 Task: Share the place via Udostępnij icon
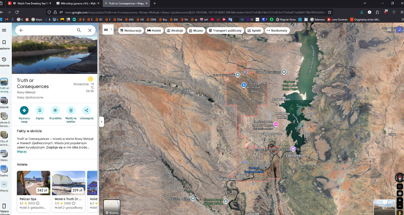click(87, 110)
